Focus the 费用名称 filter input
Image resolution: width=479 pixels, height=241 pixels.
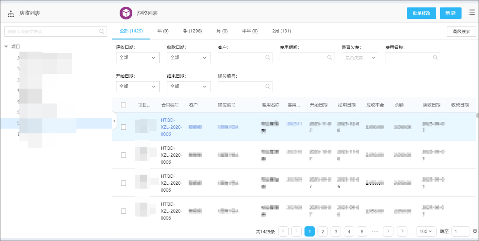point(413,58)
